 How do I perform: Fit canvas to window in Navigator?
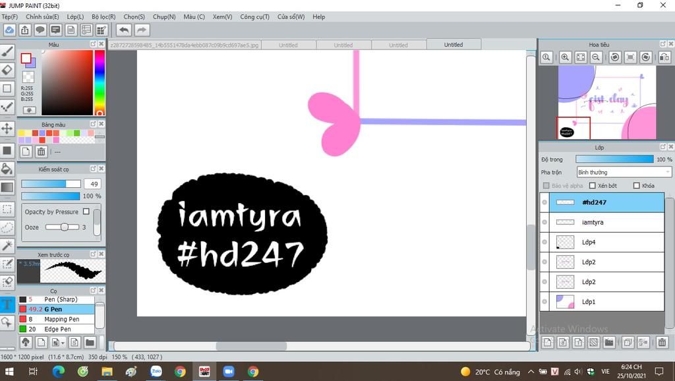(581, 57)
